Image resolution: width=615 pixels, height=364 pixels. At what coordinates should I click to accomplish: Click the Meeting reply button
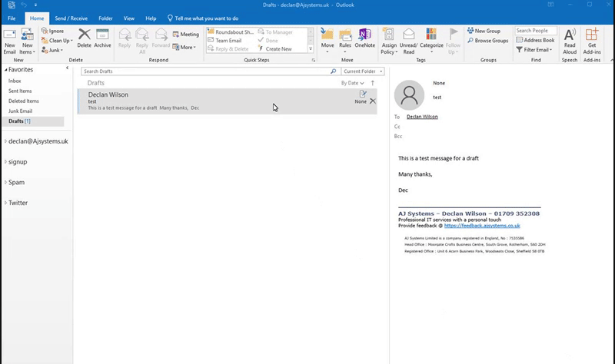[x=186, y=35]
